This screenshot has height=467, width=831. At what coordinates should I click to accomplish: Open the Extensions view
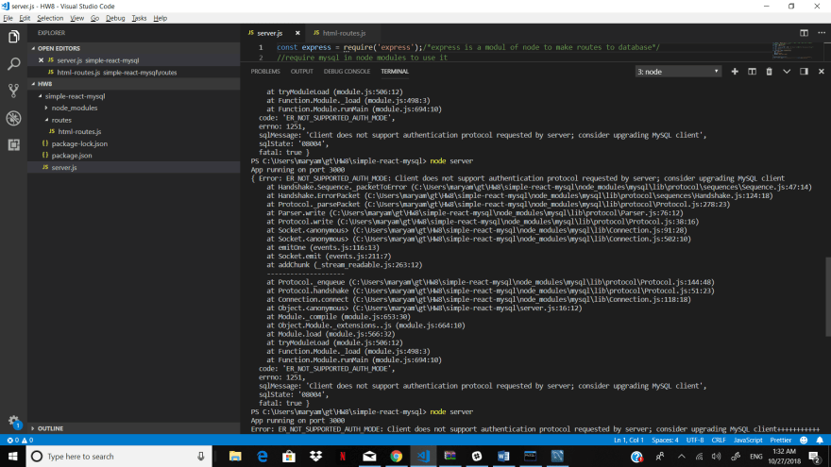click(x=14, y=144)
